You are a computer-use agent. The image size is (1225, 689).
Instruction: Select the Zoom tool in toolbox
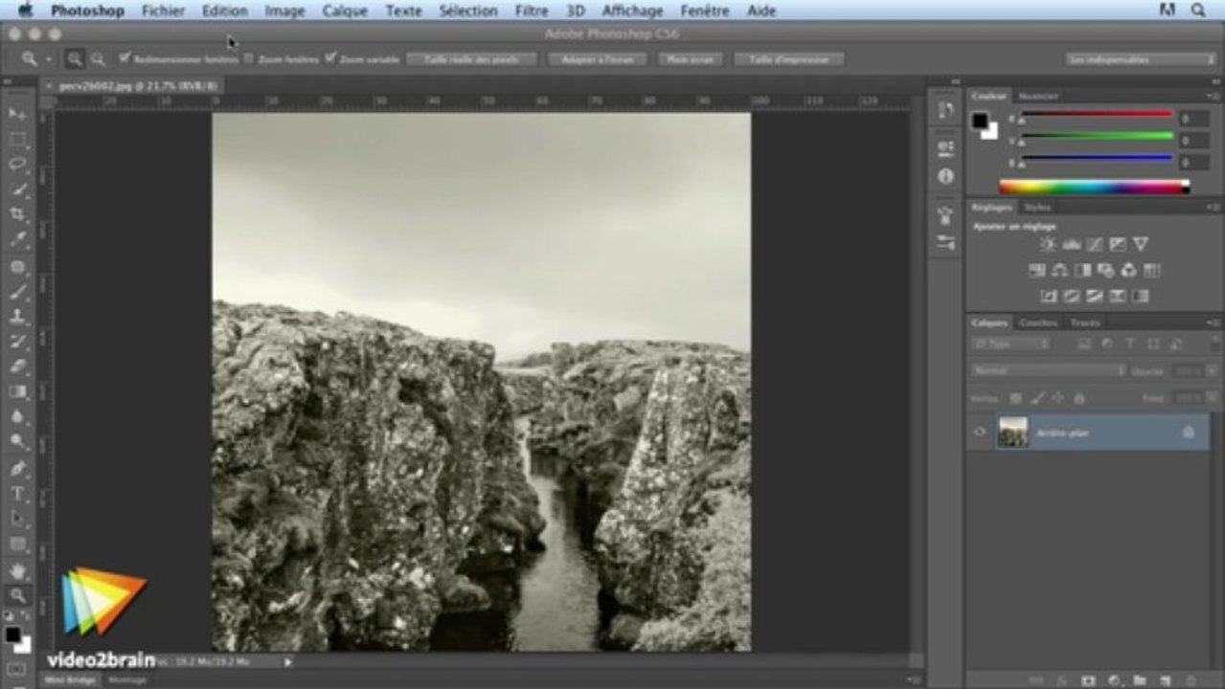(x=17, y=595)
